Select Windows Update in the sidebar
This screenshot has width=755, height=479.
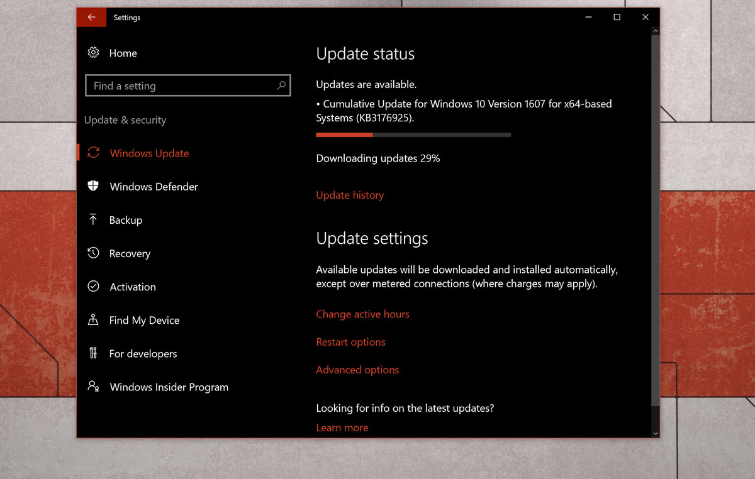point(149,153)
